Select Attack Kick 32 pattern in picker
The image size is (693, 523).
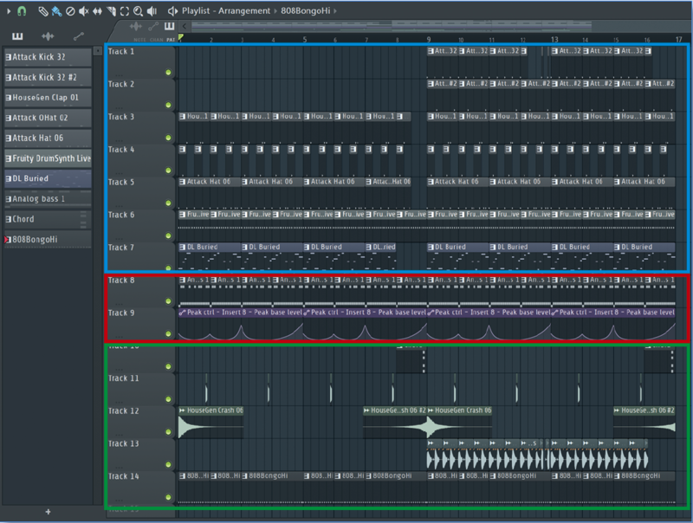coord(48,57)
